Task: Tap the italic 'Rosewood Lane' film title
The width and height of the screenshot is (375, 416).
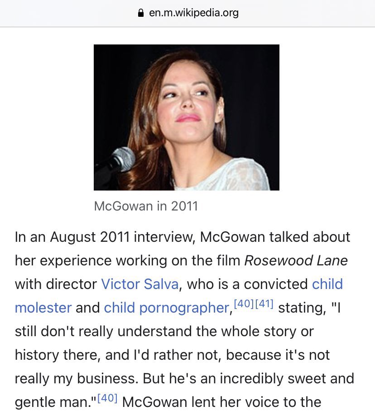Action: pos(296,260)
